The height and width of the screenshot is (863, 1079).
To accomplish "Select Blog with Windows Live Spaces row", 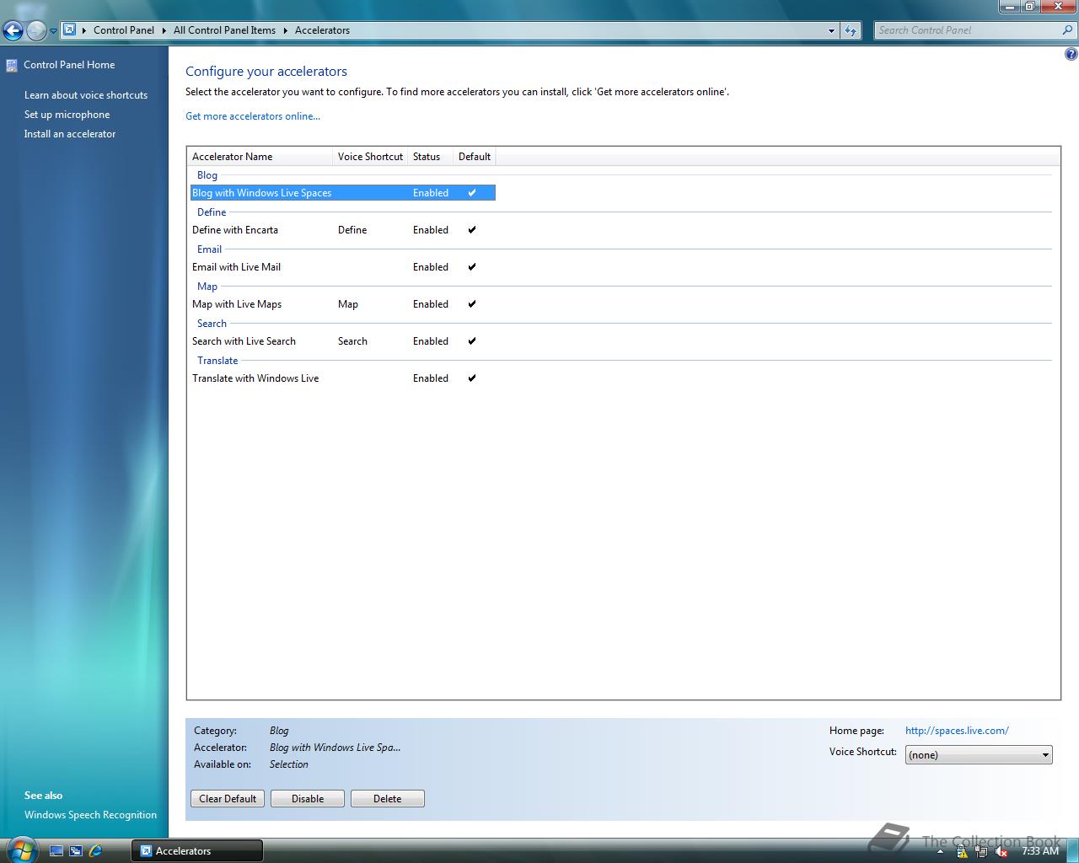I will (343, 193).
